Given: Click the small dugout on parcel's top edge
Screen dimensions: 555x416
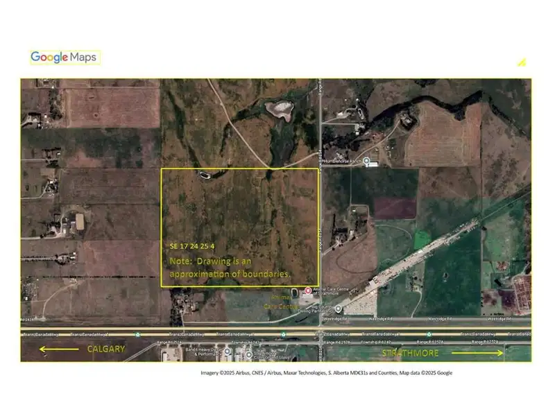Looking at the screenshot, I should (205, 175).
